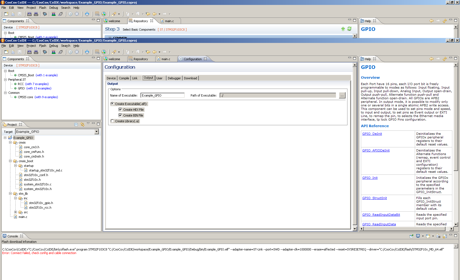Click the Help panel back arrow
Image resolution: width=460 pixels, height=280 pixels.
(432, 59)
